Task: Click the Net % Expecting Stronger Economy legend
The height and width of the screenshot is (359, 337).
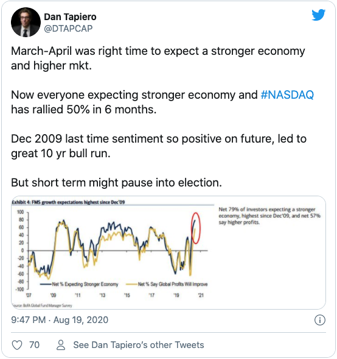Action: point(79,284)
